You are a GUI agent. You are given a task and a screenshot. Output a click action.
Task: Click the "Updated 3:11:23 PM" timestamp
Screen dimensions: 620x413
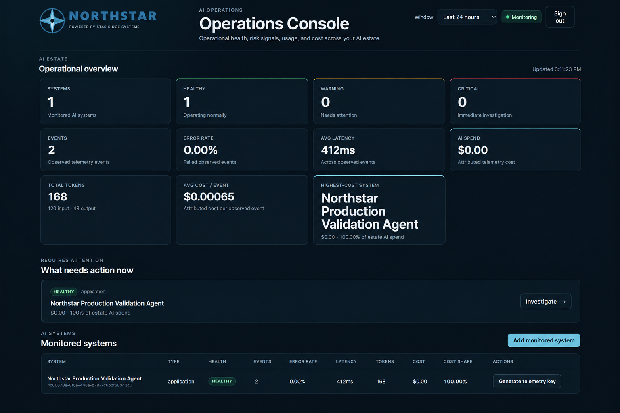[x=557, y=69]
